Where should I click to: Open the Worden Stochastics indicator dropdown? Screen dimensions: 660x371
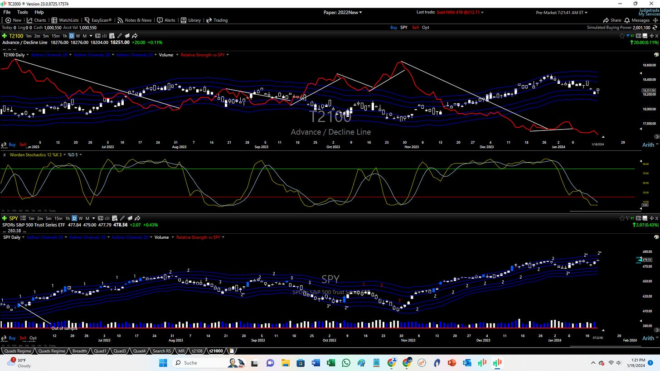click(35, 154)
